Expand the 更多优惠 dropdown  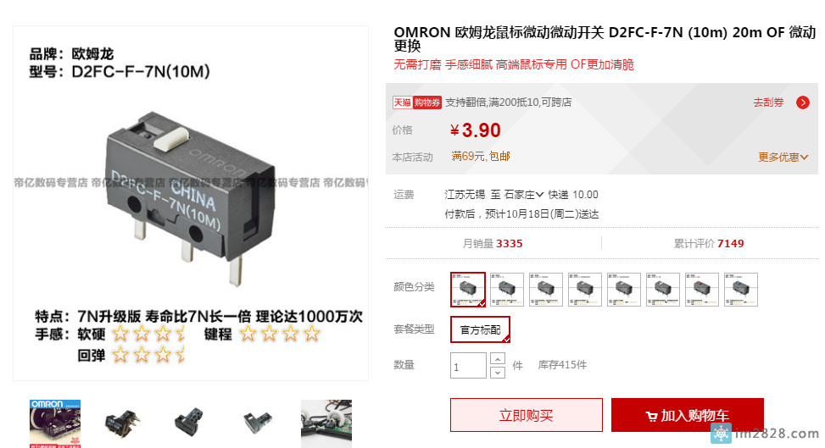coord(783,158)
